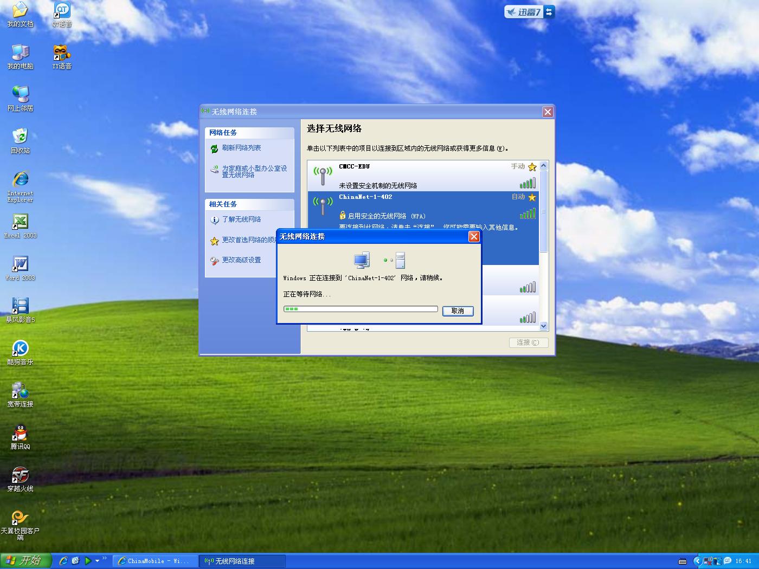Select the CMCC-EDU network entry
The height and width of the screenshot is (569, 759).
click(x=423, y=176)
